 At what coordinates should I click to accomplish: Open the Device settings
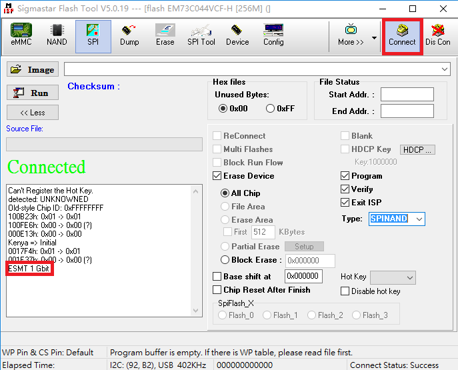coord(237,35)
